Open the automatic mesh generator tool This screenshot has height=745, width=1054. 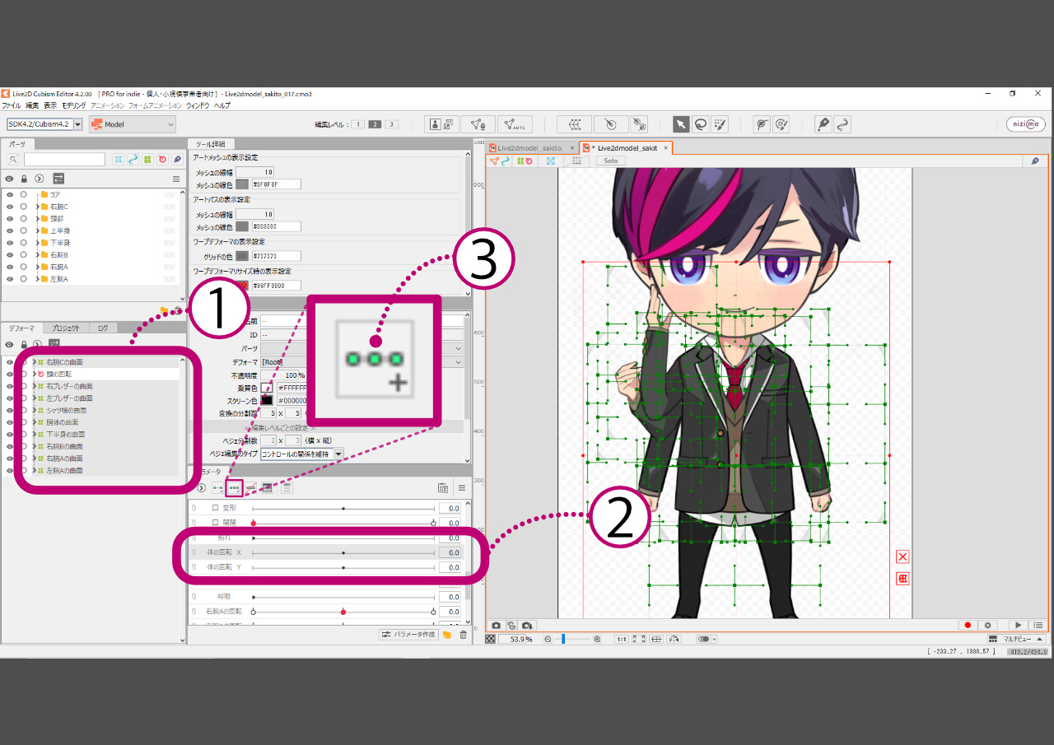click(x=515, y=124)
